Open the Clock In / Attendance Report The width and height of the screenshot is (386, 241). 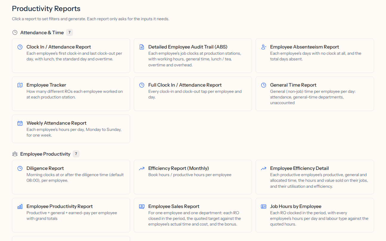coord(71,56)
